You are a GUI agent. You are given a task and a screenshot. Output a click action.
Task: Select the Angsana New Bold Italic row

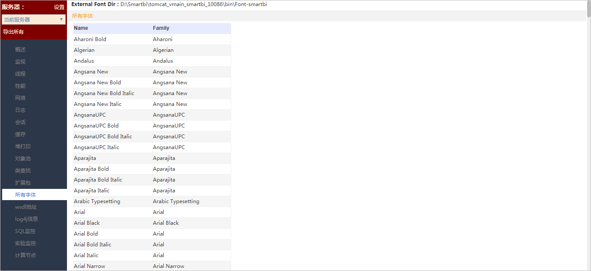[152, 93]
